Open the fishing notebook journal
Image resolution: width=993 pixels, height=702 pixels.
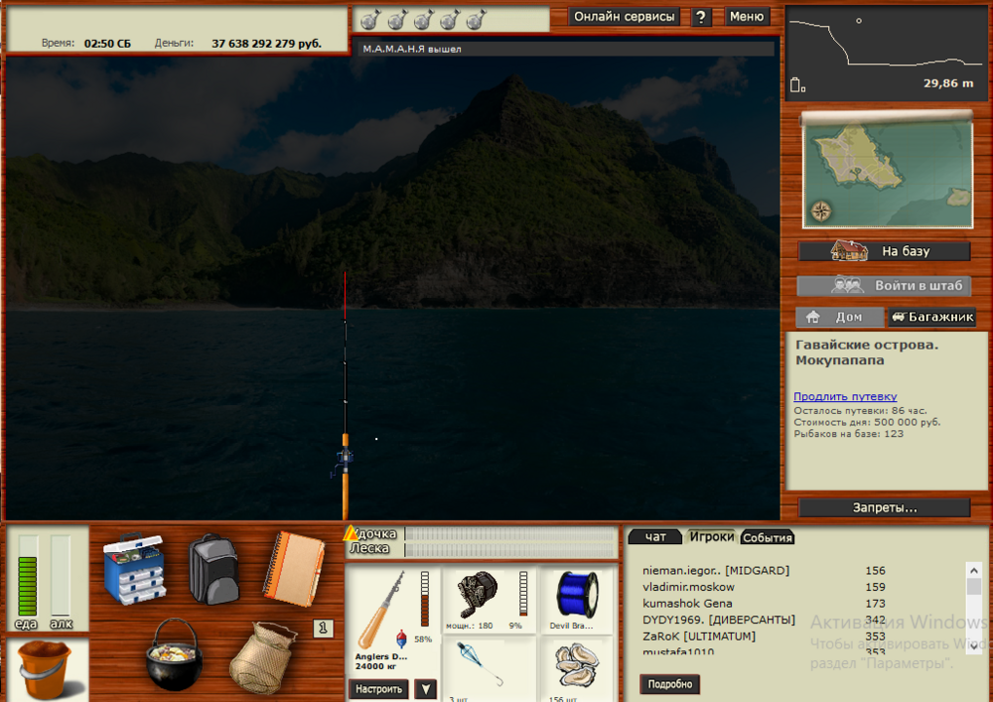pyautogui.click(x=293, y=568)
